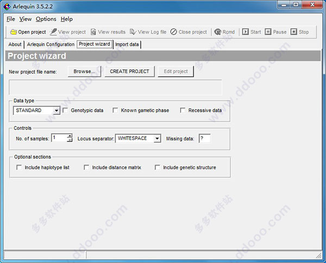Select the Project wizard tab
326x263 pixels.
pyautogui.click(x=95, y=44)
